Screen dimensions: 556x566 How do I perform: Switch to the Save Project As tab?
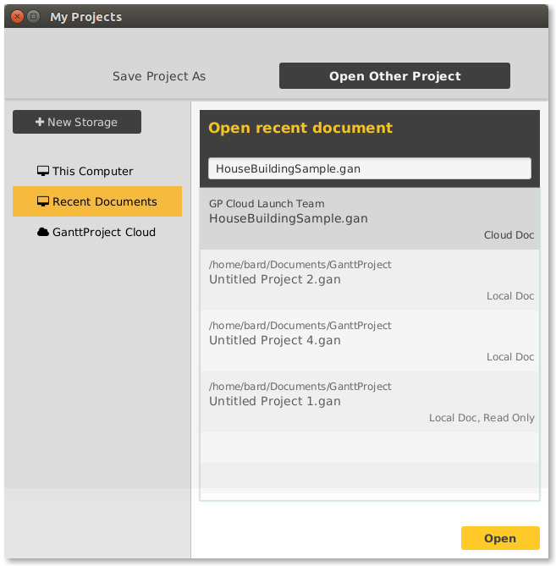159,76
